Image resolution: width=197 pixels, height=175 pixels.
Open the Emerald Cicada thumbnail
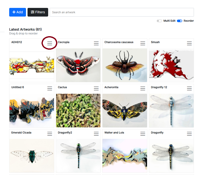click(x=32, y=156)
